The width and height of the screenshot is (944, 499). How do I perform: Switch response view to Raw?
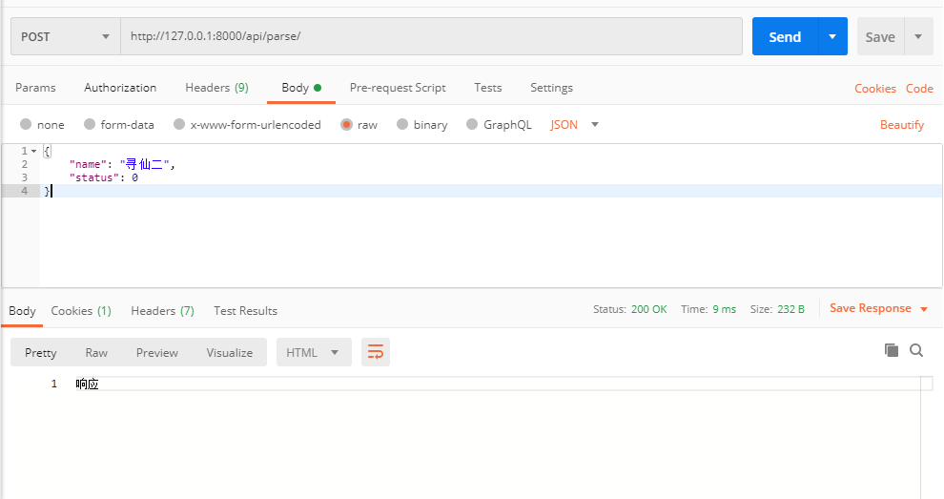[x=96, y=353]
